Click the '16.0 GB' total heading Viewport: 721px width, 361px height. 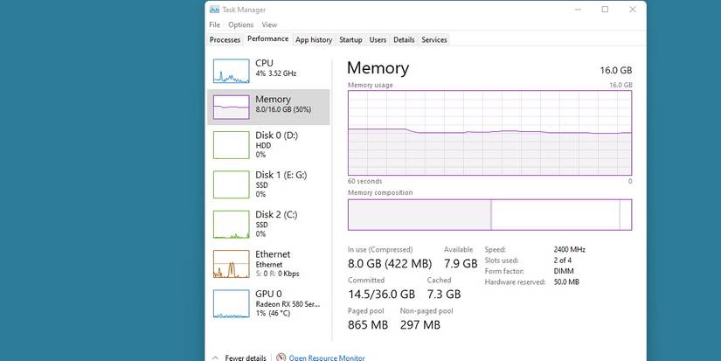[616, 70]
